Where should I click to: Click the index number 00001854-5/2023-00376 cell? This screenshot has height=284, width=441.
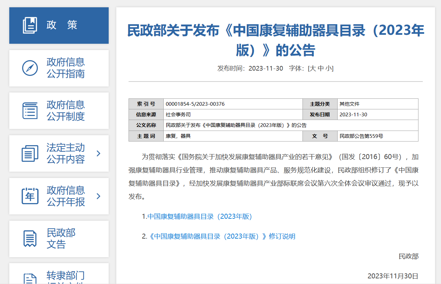point(195,104)
